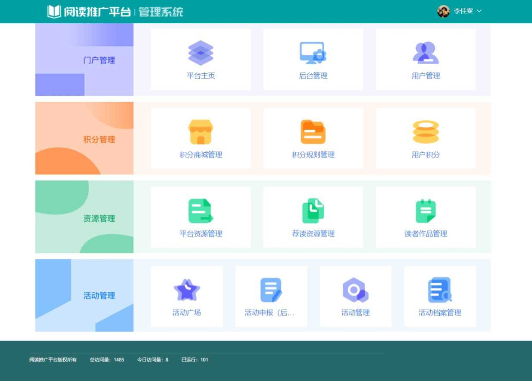The image size is (532, 381).
Task: Select the 活动管理 section banner
Action: 84,296
